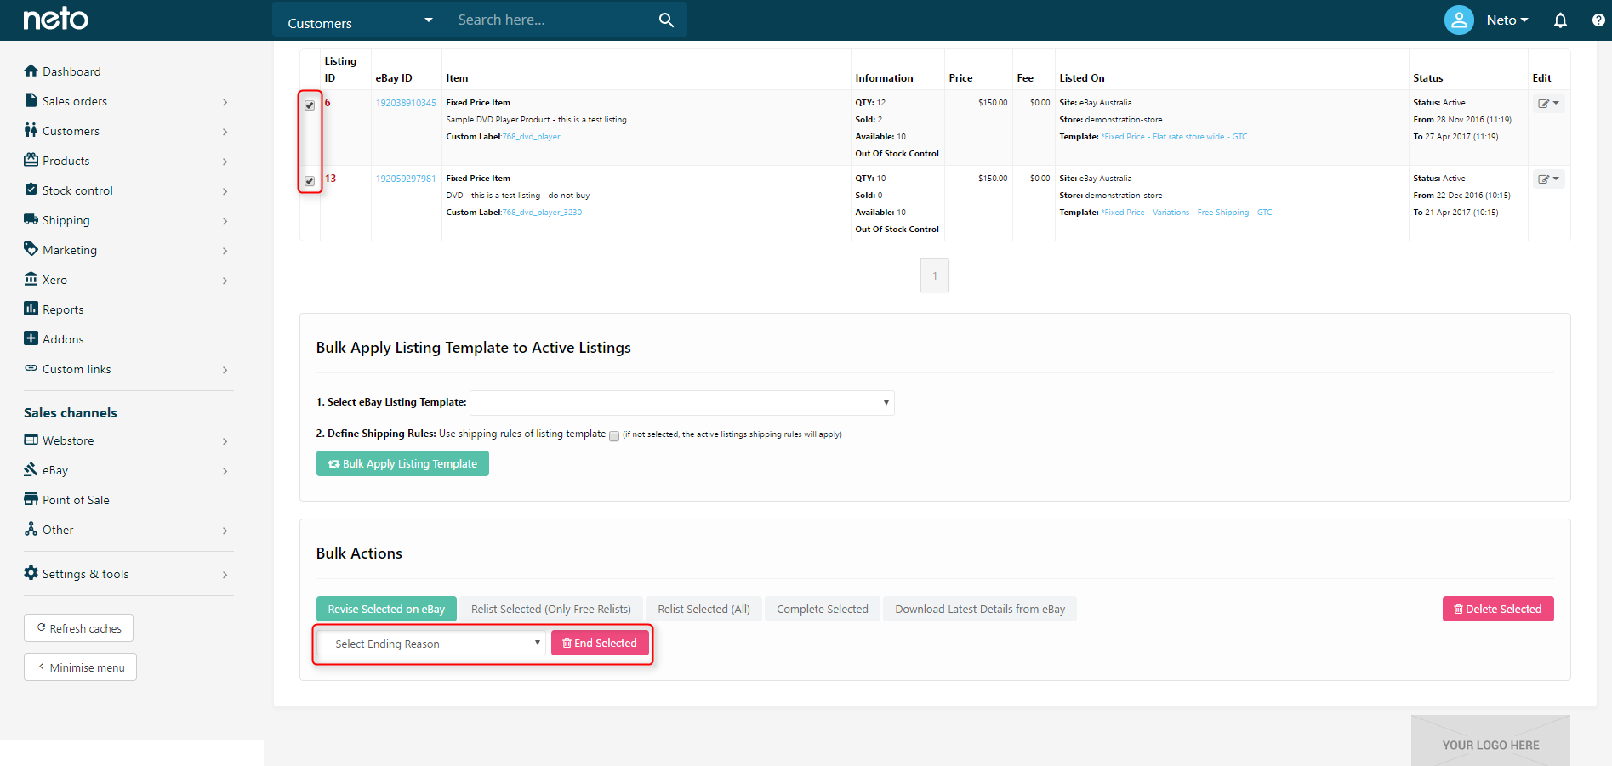1612x766 pixels.
Task: Open eBay ID 192059297981 link
Action: (x=406, y=179)
